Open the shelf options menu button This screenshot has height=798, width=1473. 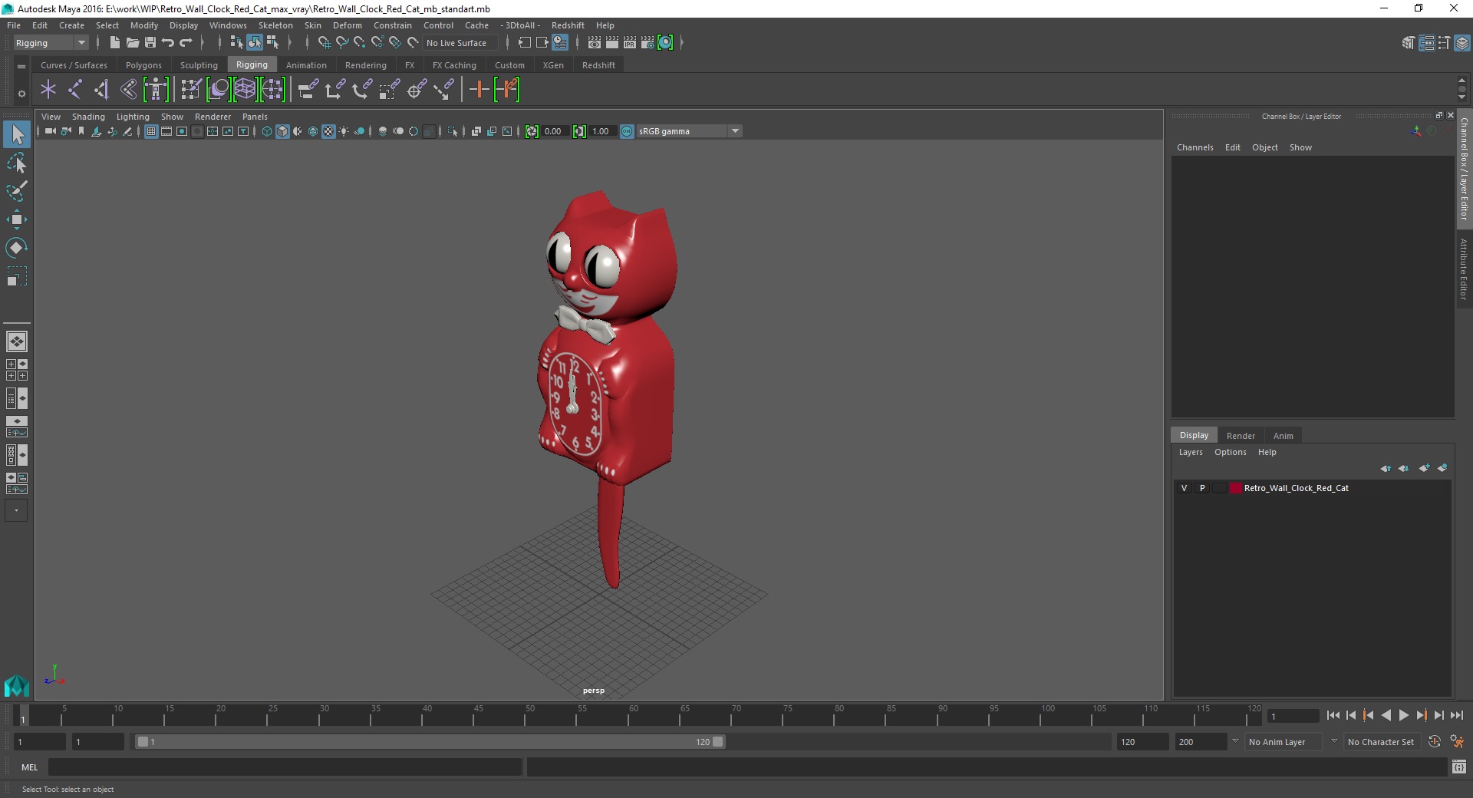[x=21, y=67]
